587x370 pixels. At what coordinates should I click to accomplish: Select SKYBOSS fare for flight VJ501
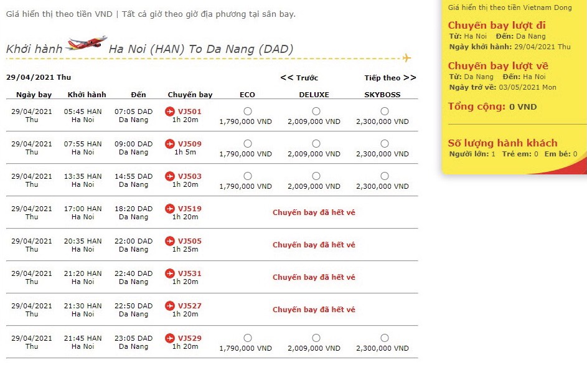[385, 111]
